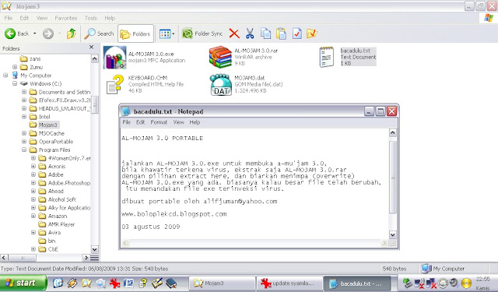Click the Forward navigation arrow icon
498x292 pixels.
[48, 33]
